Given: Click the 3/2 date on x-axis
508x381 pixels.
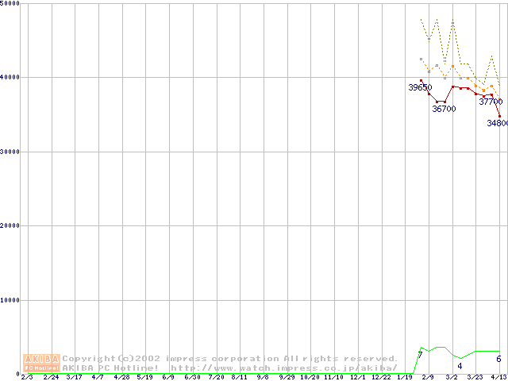Looking at the screenshot, I should click(452, 377).
